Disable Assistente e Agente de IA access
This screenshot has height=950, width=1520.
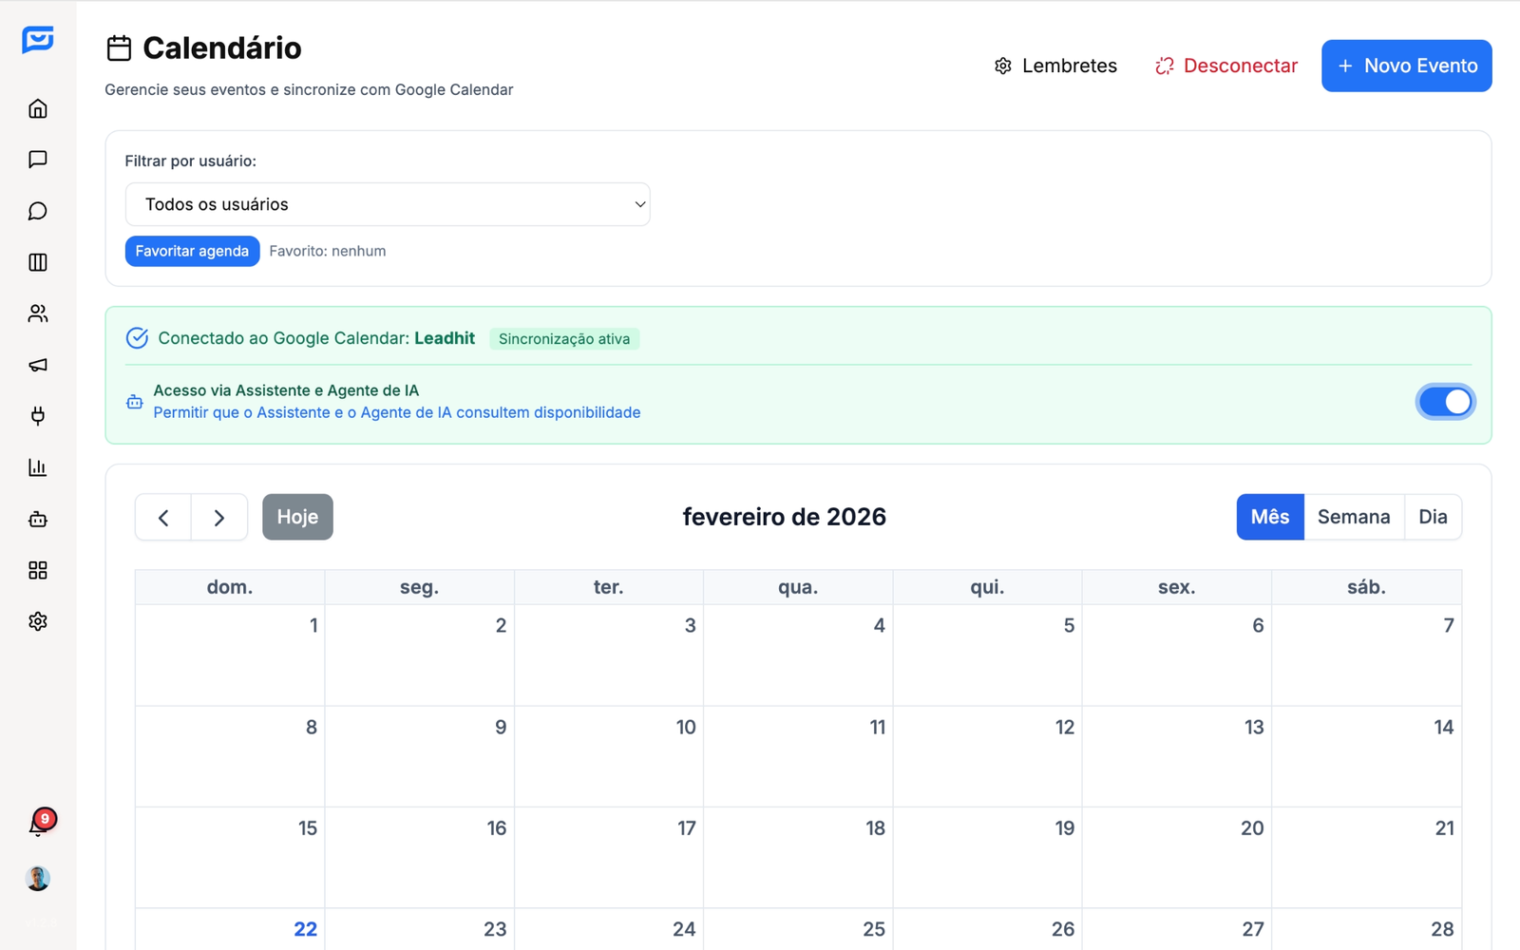[1445, 402]
